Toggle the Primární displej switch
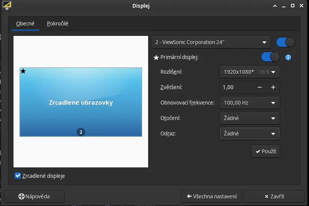Viewport: 309px width, 206px height. tap(271, 57)
